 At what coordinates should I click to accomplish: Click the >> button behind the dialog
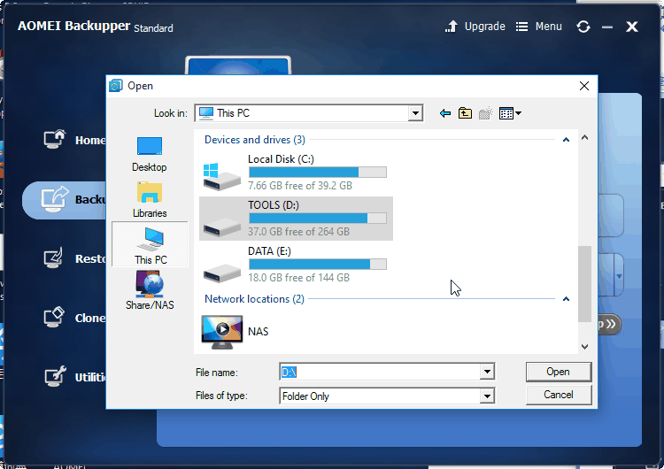[610, 324]
